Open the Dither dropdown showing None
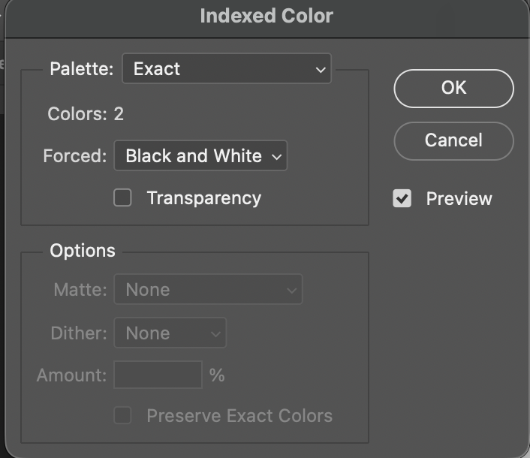 170,333
